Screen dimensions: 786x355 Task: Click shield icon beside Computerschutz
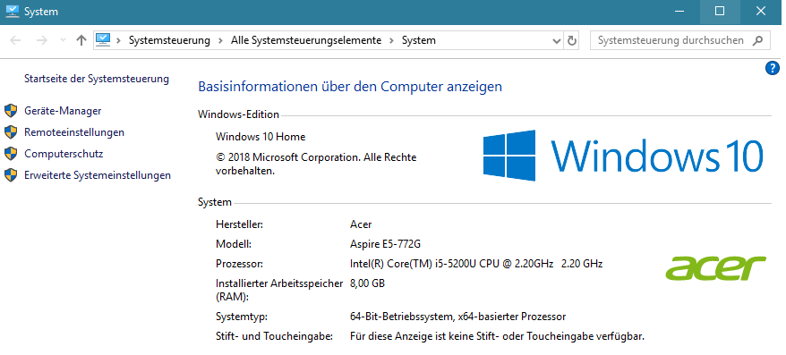coord(11,154)
